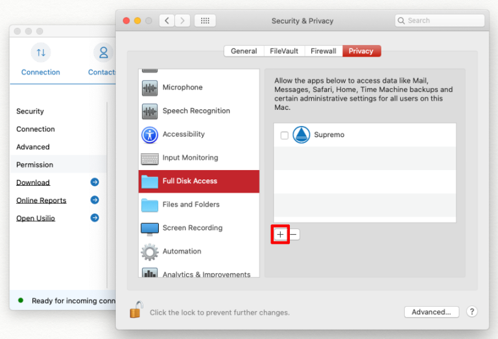This screenshot has width=498, height=339.
Task: Select the Input Monitoring category label
Action: click(191, 157)
